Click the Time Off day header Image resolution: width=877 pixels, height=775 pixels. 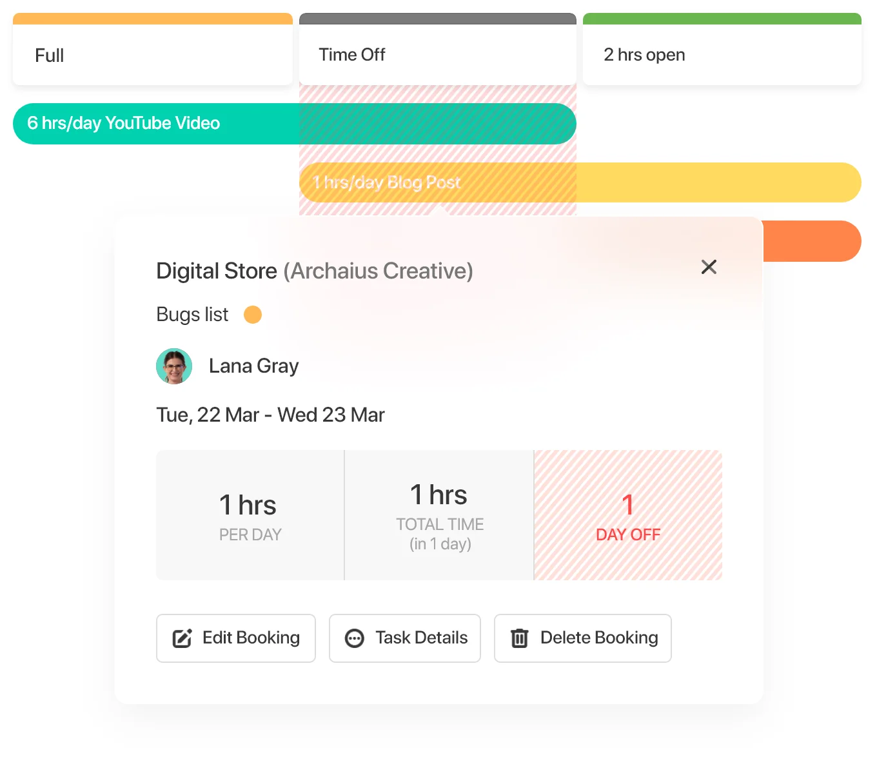tap(438, 49)
